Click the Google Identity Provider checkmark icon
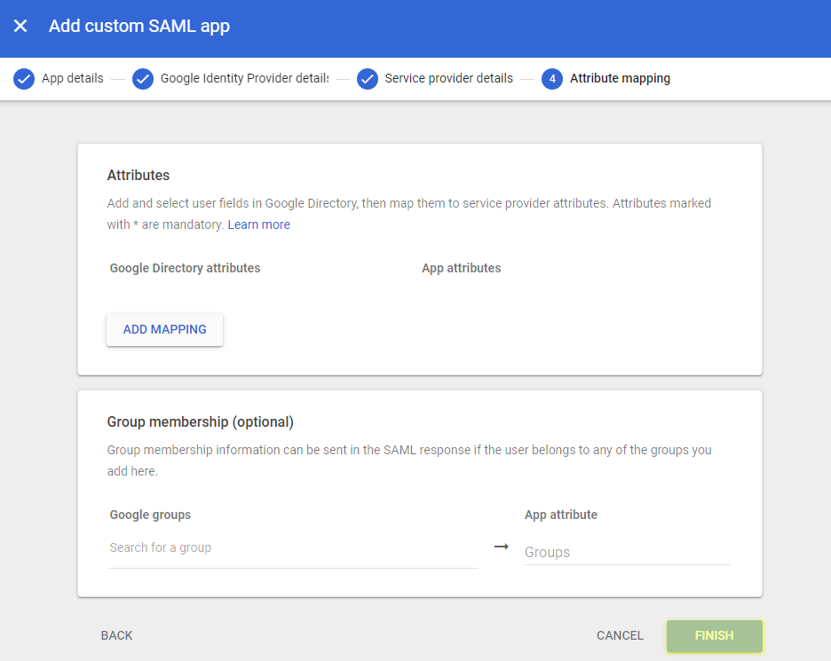Viewport: 831px width, 661px height. [x=143, y=79]
